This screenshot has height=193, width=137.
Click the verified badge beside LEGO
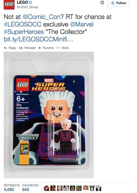point(31,2)
